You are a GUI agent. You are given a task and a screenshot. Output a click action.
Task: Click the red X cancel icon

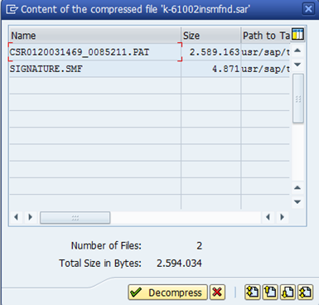pos(217,293)
